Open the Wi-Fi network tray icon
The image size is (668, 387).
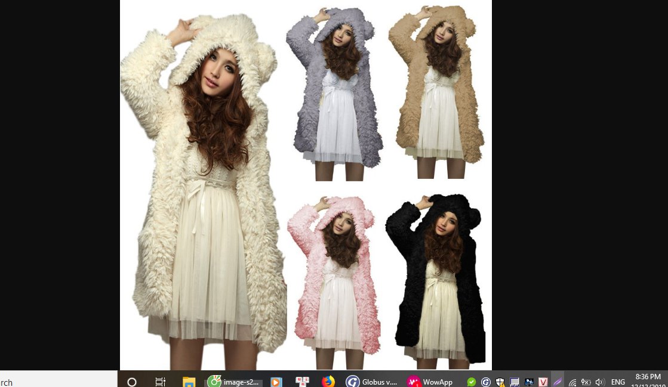[572, 382]
